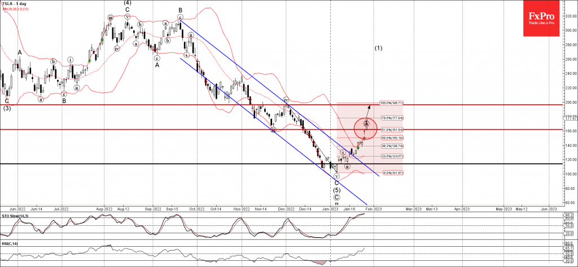The height and width of the screenshot is (267, 578).
Task: Select the circled iv wave marker near December 2022
Action: [x=287, y=100]
